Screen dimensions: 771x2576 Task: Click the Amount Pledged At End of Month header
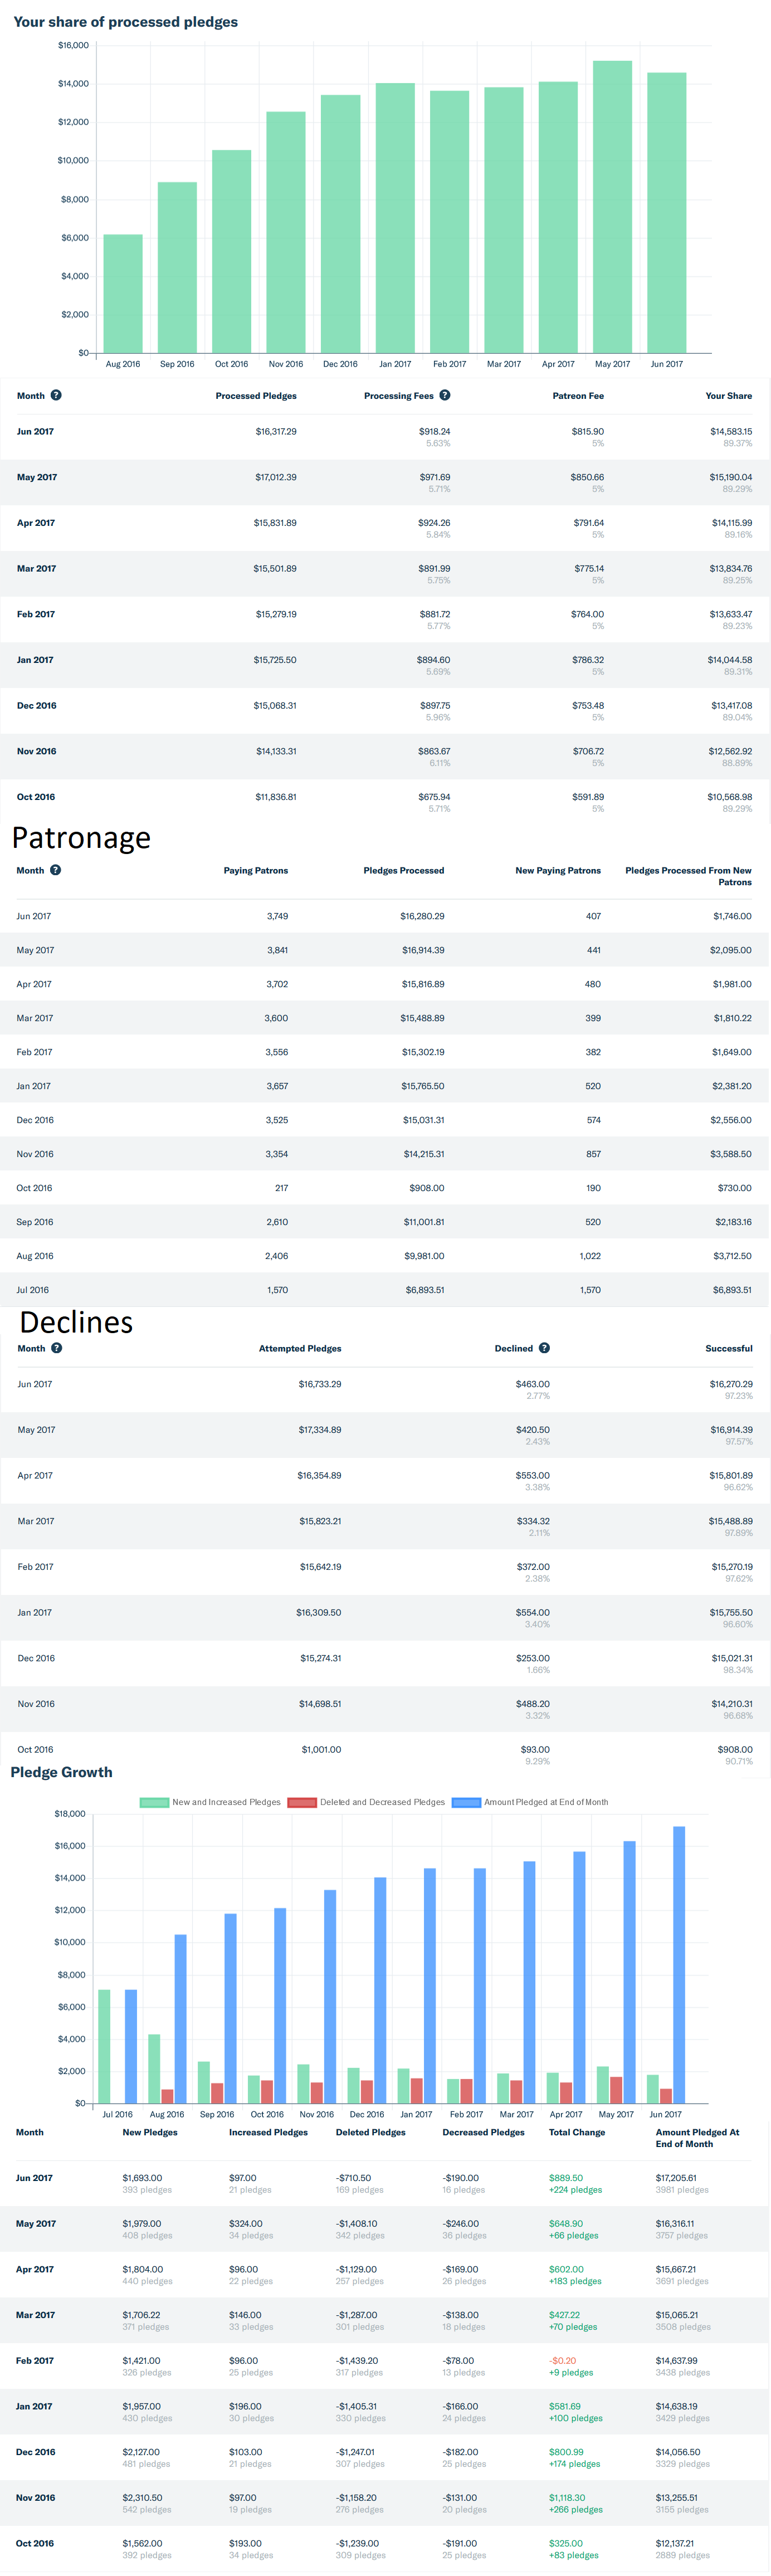tap(697, 2138)
